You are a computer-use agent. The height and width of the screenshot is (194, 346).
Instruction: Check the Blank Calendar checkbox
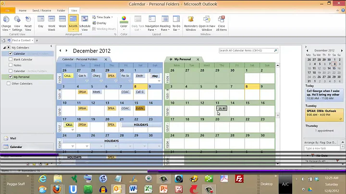11,59
